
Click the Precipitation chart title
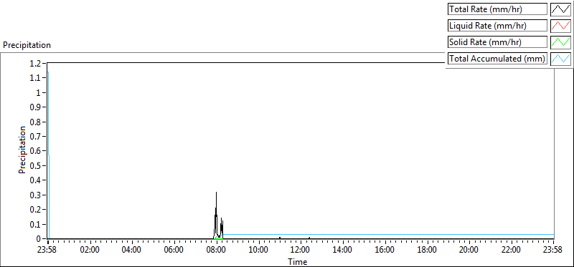[x=27, y=45]
